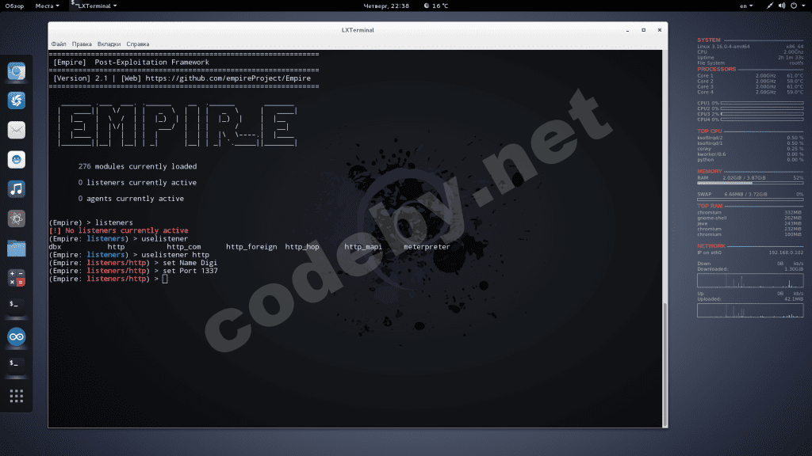
Task: Click the 'meterpreter' completion text
Action: click(427, 247)
